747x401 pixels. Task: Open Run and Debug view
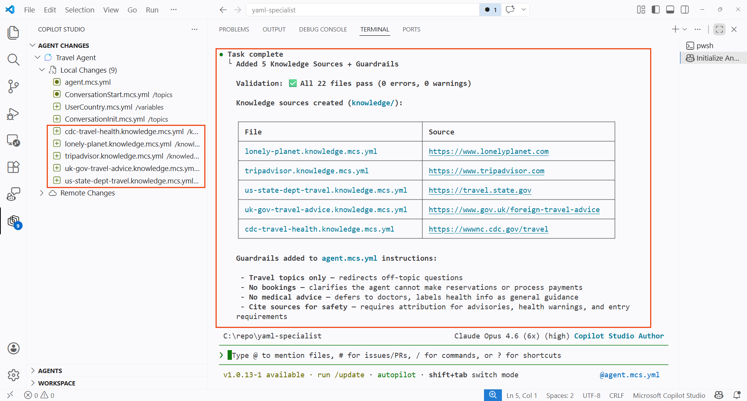click(13, 114)
